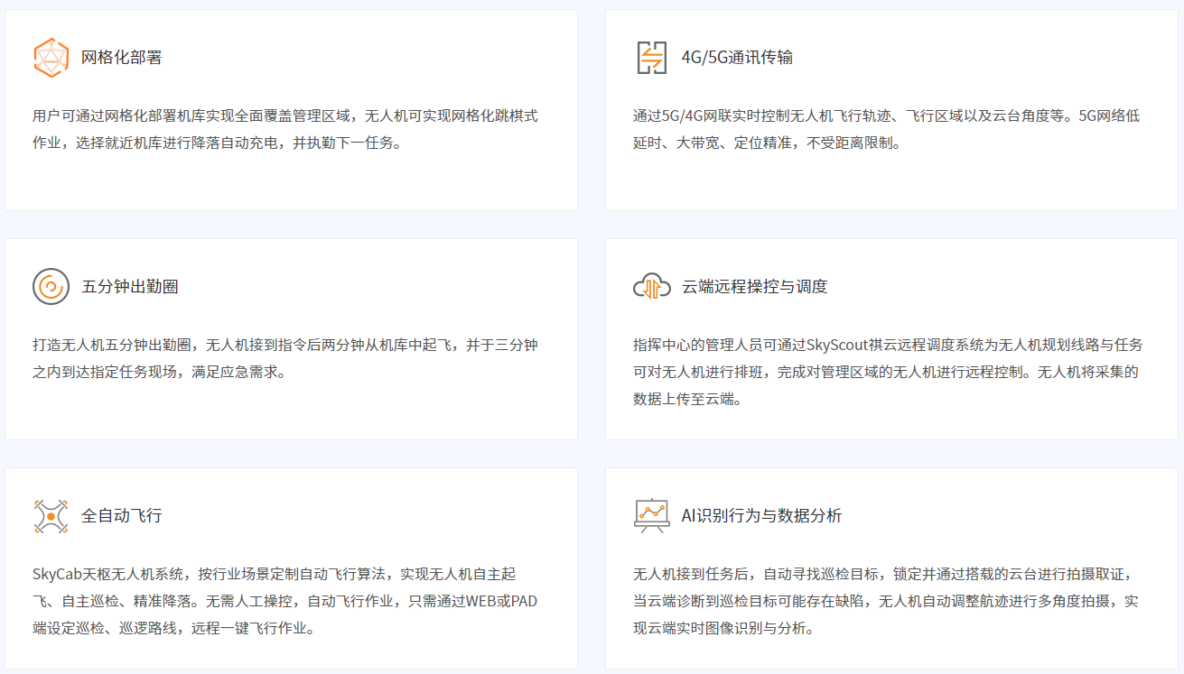Click the word SkyScout in cloud description
The width and height of the screenshot is (1184, 674).
pos(837,346)
